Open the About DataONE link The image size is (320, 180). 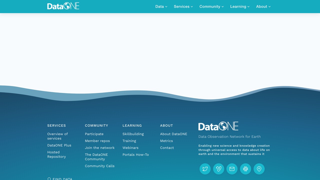[173, 134]
